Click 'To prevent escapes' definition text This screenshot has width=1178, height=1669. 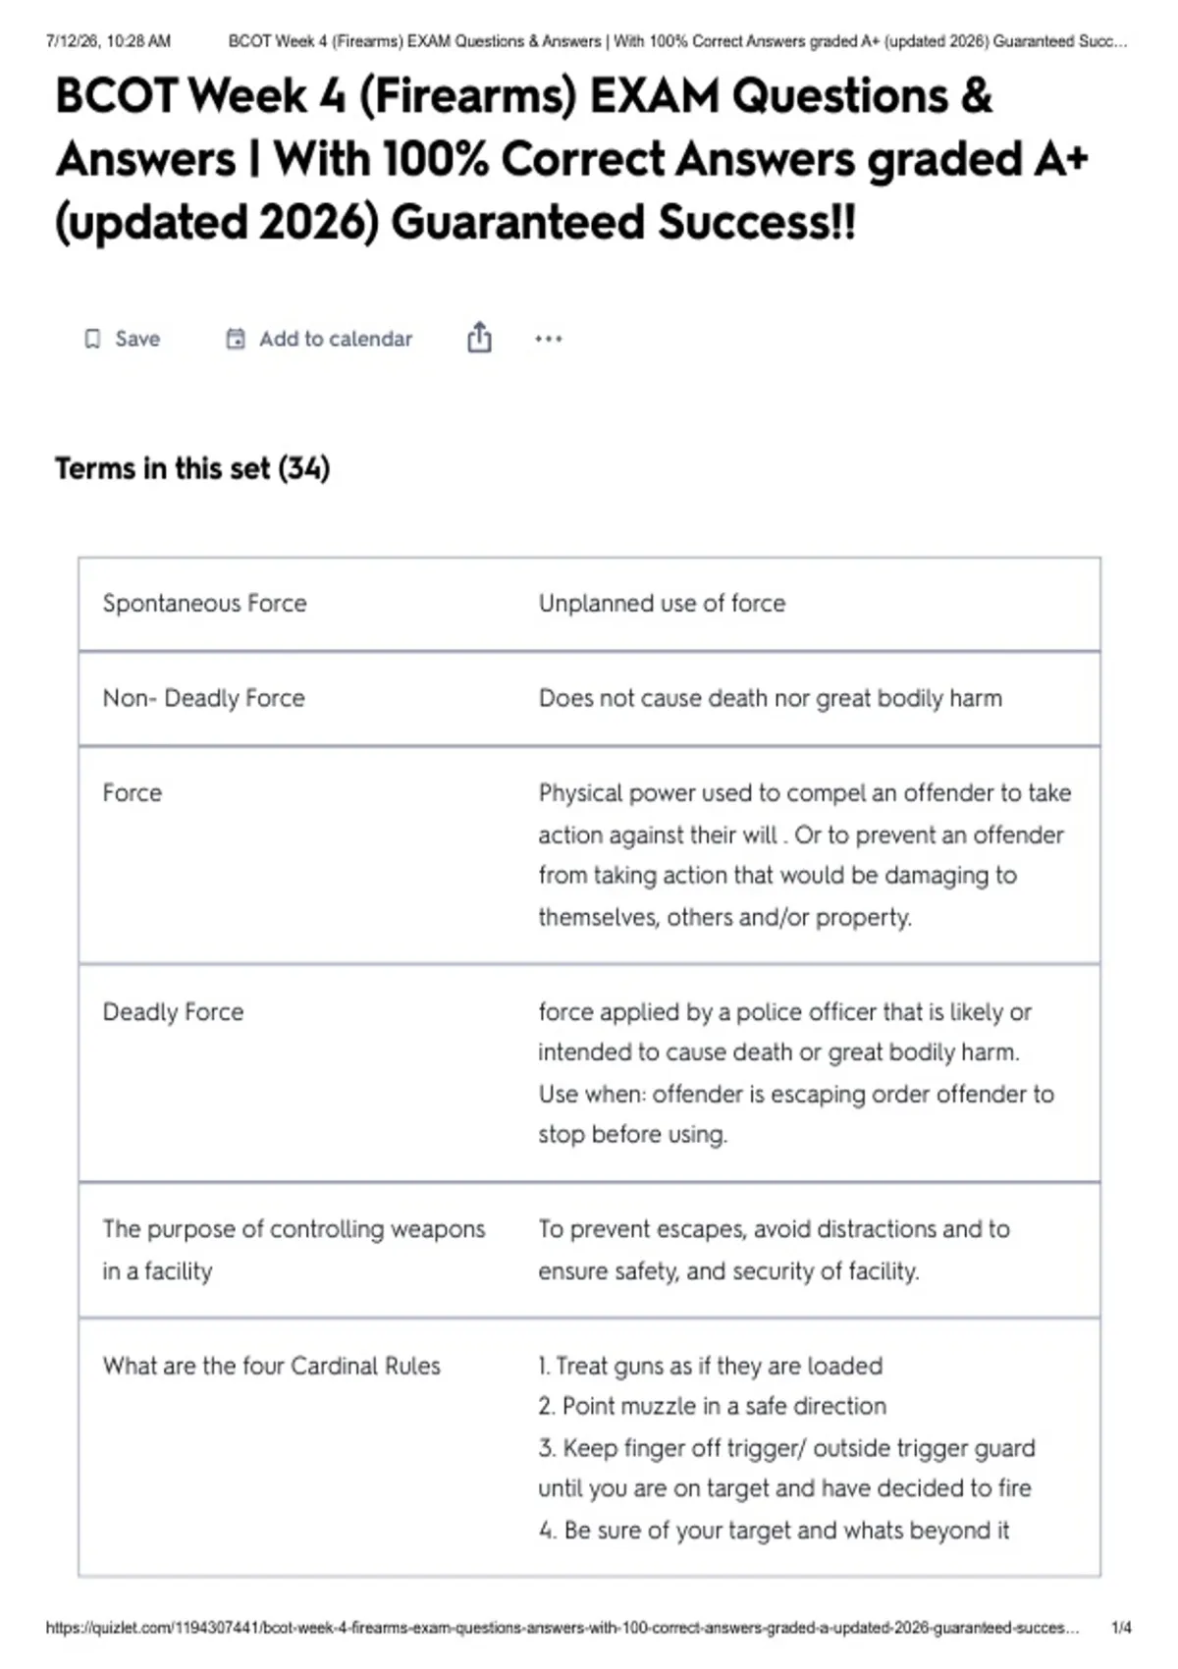[774, 1250]
